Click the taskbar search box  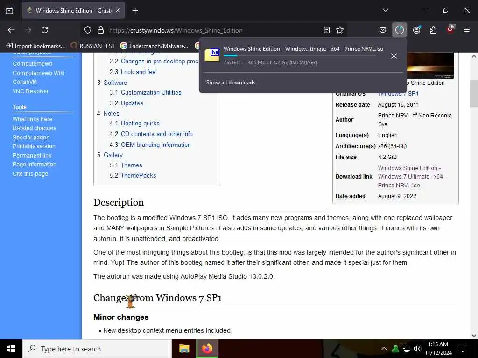pos(97,349)
